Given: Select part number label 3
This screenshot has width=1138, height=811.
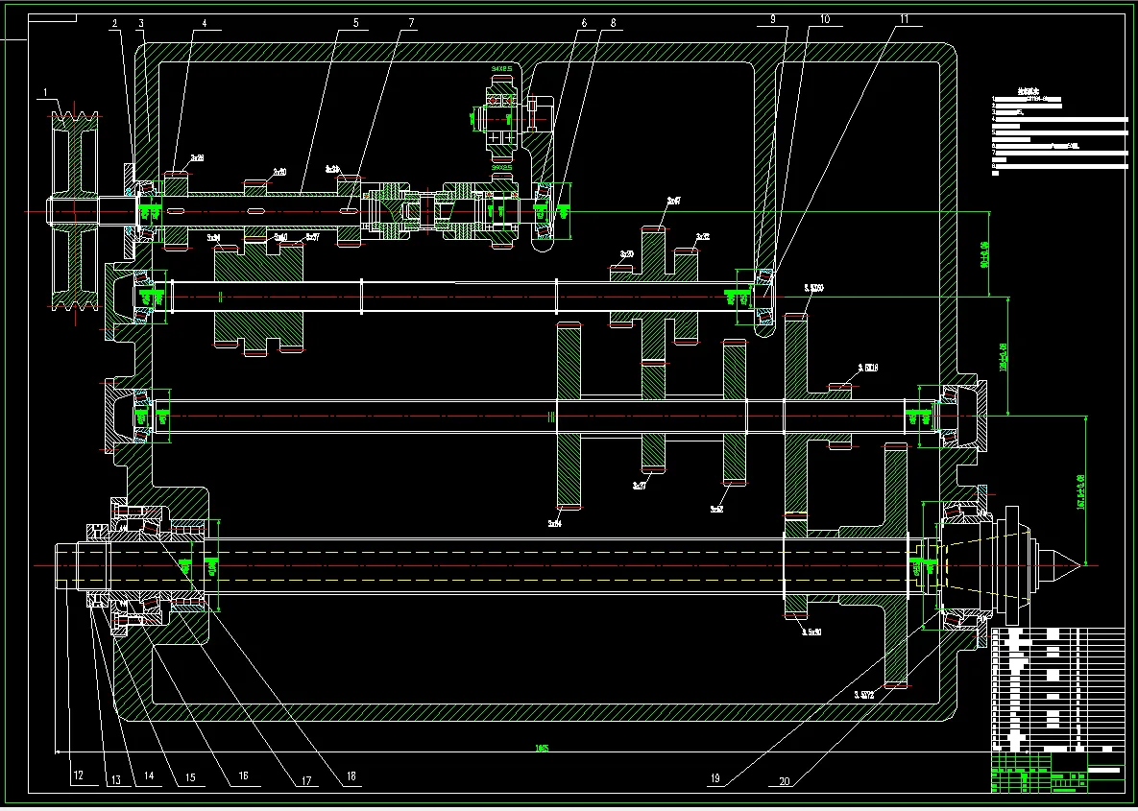Looking at the screenshot, I should point(141,24).
